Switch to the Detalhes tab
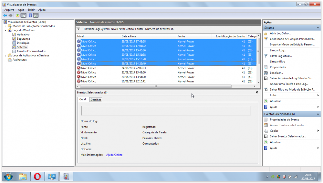The width and height of the screenshot is (323, 183). 96,100
